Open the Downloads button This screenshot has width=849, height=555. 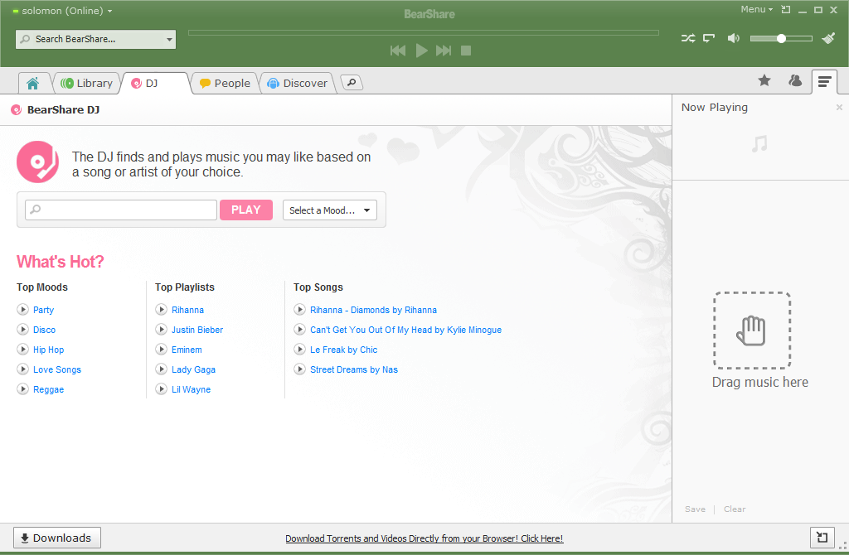(x=57, y=538)
